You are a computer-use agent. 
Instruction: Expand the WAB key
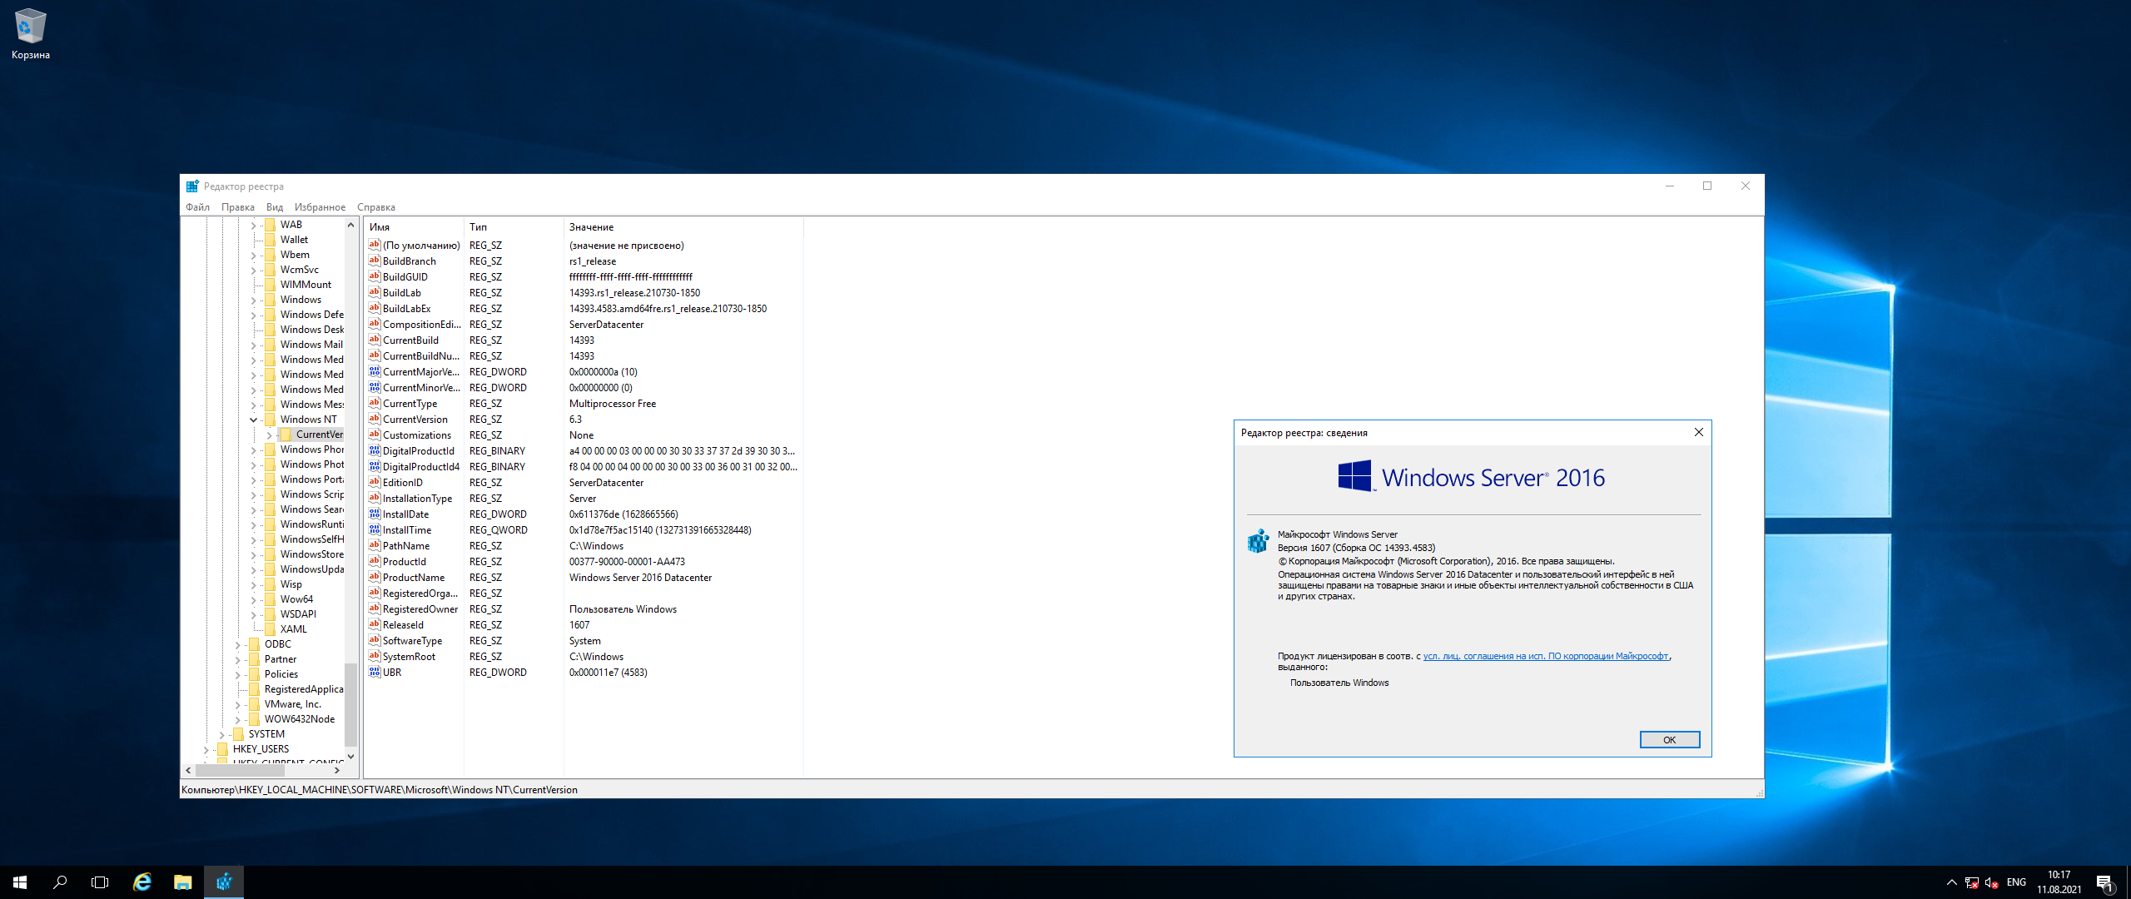click(254, 225)
